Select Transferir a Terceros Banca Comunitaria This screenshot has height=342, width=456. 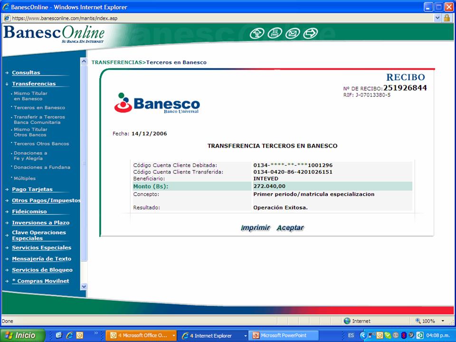39,120
